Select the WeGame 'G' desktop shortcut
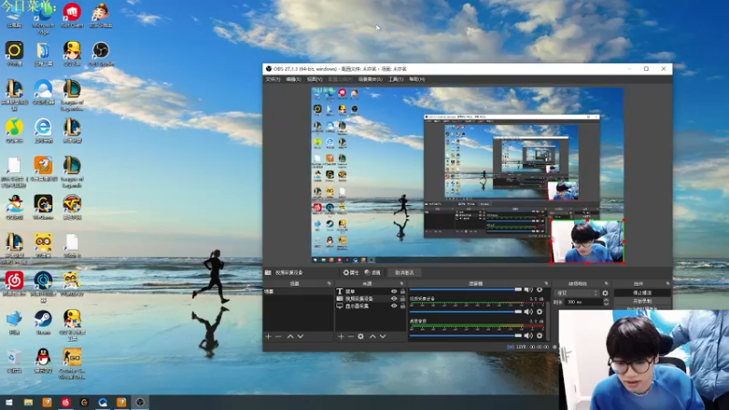The width and height of the screenshot is (729, 410). 43,207
